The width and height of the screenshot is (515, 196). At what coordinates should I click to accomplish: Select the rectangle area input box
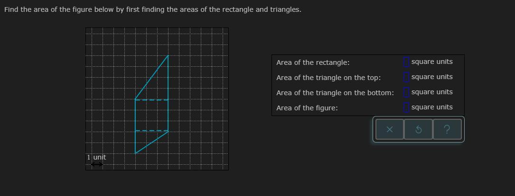point(406,62)
